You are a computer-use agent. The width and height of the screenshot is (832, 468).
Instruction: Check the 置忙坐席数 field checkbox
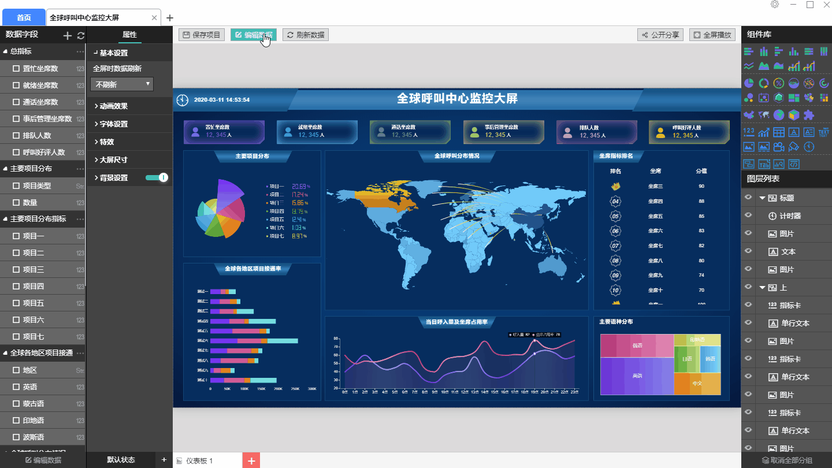(16, 68)
